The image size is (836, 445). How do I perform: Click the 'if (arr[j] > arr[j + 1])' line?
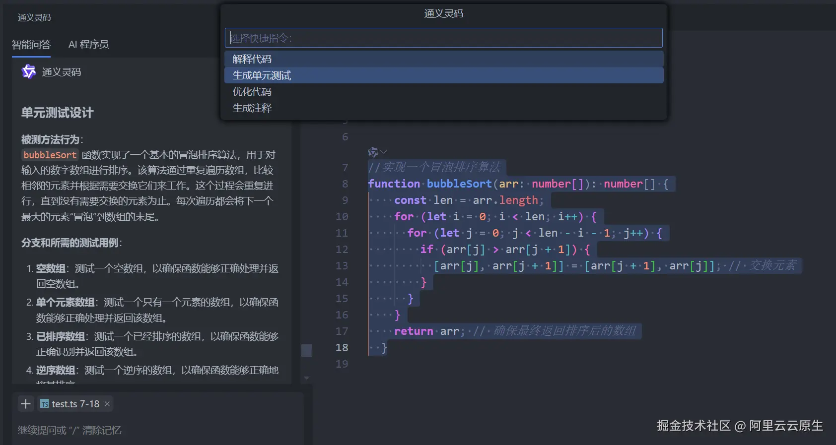point(505,250)
